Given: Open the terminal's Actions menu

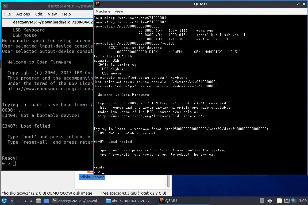Looking at the screenshot, I should [x=23, y=14].
